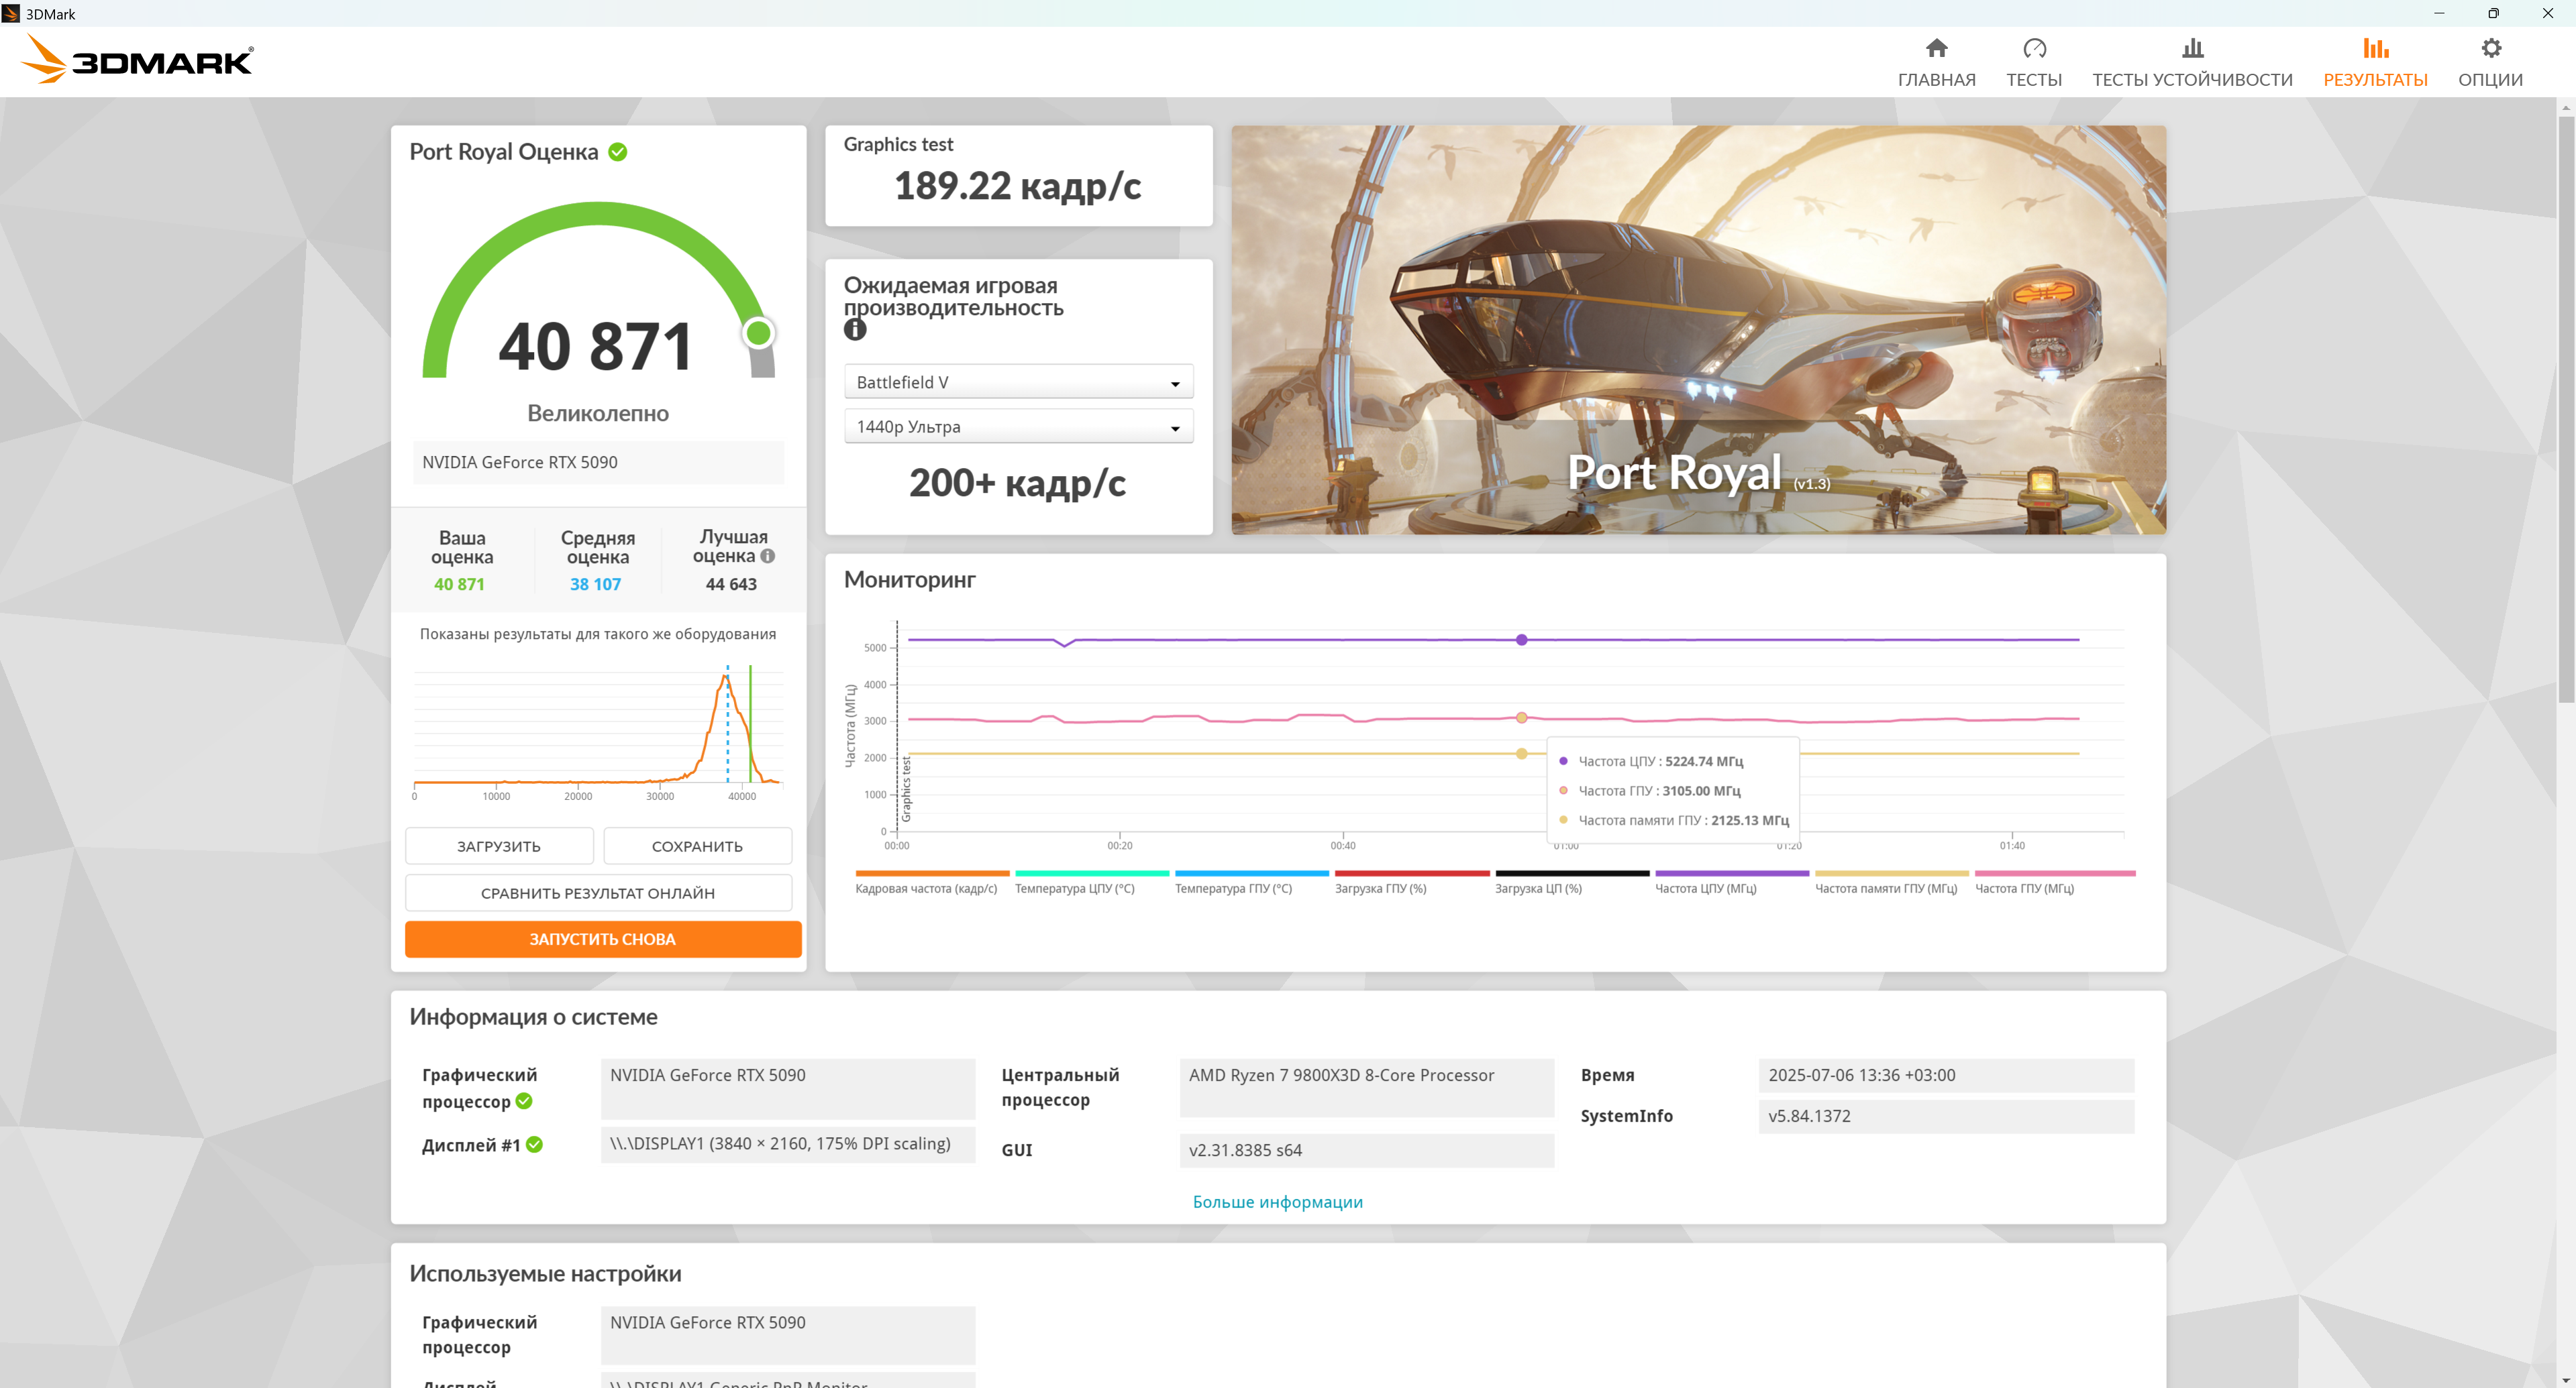Screen dimensions: 2576x1388
Task: Click the info icon under Ожидаемая игровая производительность
Action: [855, 329]
